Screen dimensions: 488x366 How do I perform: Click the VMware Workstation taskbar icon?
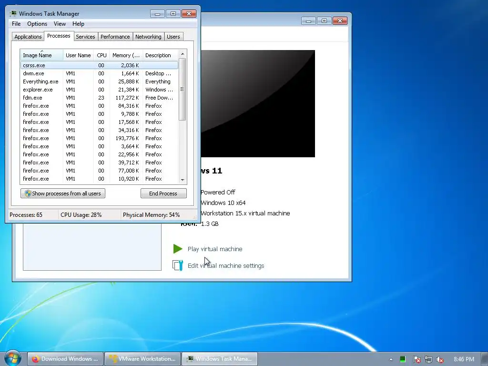pyautogui.click(x=112, y=359)
